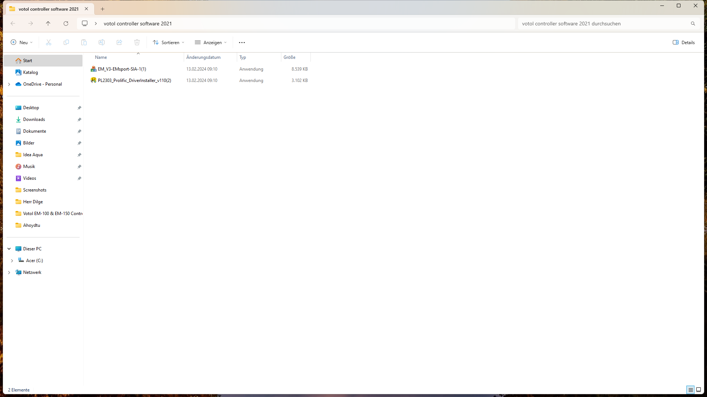Click the search box for this folder

[x=604, y=24]
